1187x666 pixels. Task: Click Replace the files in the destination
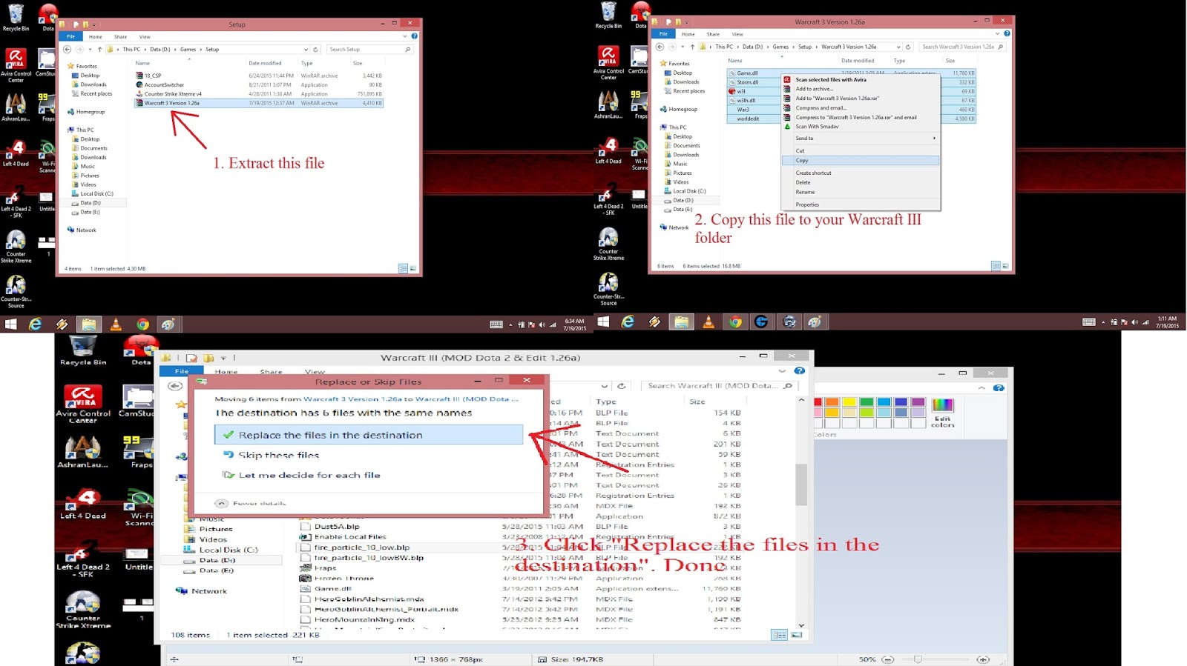[x=369, y=435]
